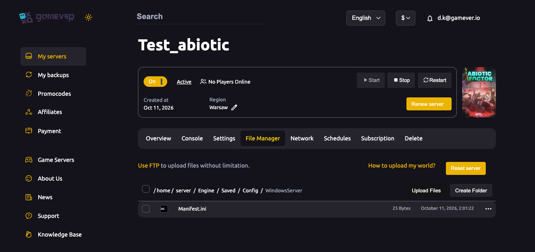Image resolution: width=535 pixels, height=252 pixels.
Task: Open Manifest.ini three-dot options menu
Action: coord(489,209)
